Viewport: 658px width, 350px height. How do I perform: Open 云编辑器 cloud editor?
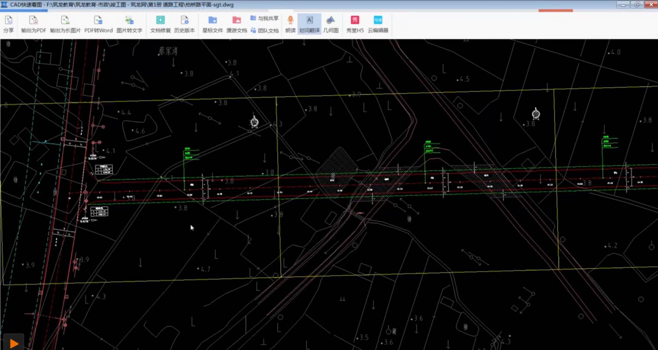[378, 25]
